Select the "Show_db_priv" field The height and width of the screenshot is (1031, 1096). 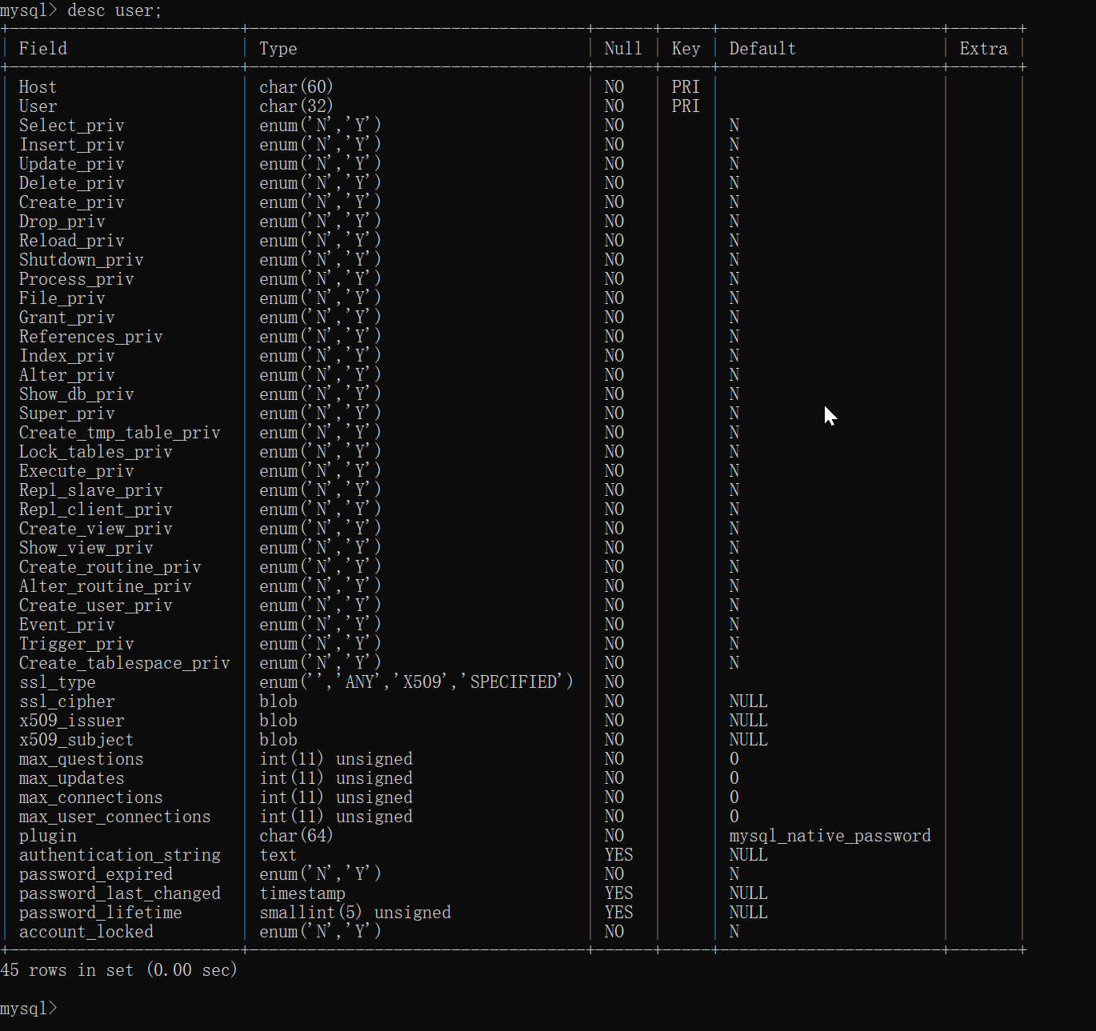click(77, 394)
